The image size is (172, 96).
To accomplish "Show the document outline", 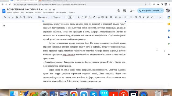I will 4,26.
